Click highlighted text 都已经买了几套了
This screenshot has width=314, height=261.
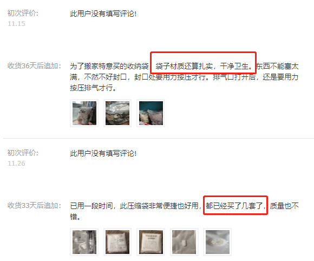click(x=235, y=206)
